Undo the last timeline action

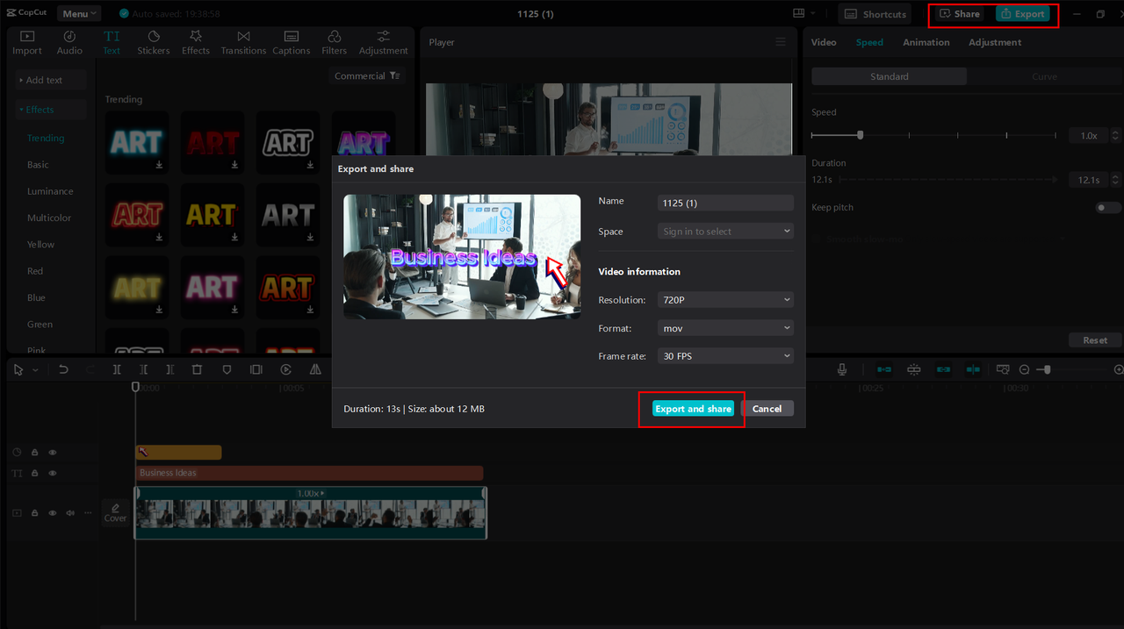click(63, 370)
